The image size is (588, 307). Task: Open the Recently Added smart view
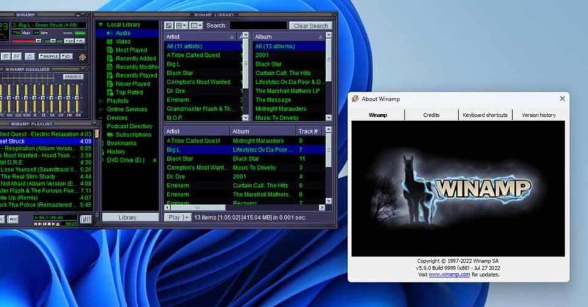pyautogui.click(x=135, y=59)
